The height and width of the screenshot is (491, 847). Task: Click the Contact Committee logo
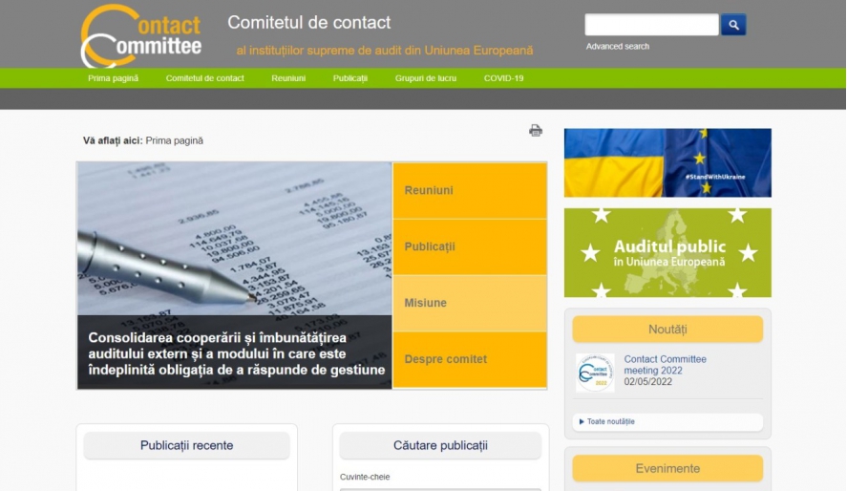(x=141, y=35)
